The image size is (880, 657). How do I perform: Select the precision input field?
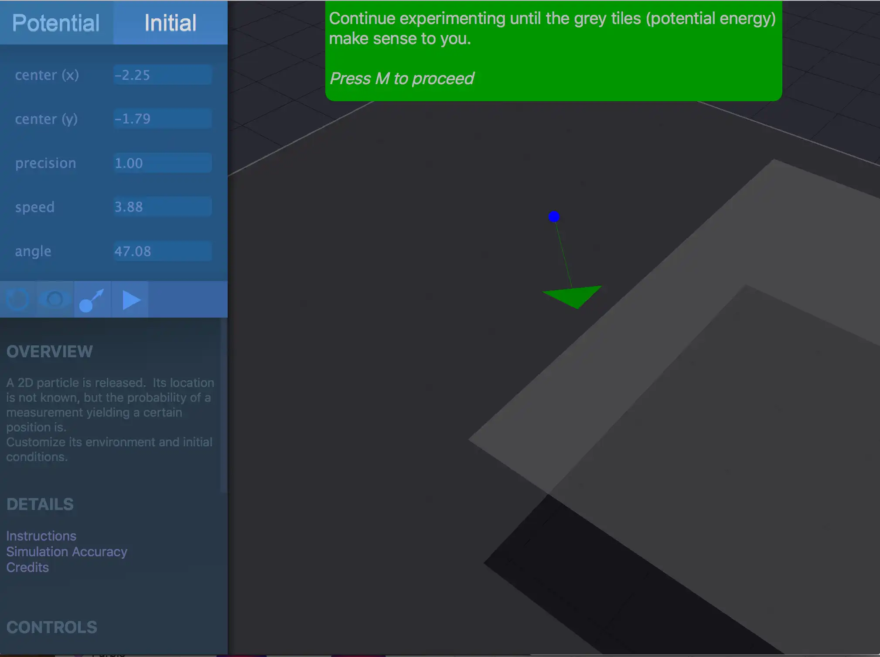pyautogui.click(x=161, y=162)
